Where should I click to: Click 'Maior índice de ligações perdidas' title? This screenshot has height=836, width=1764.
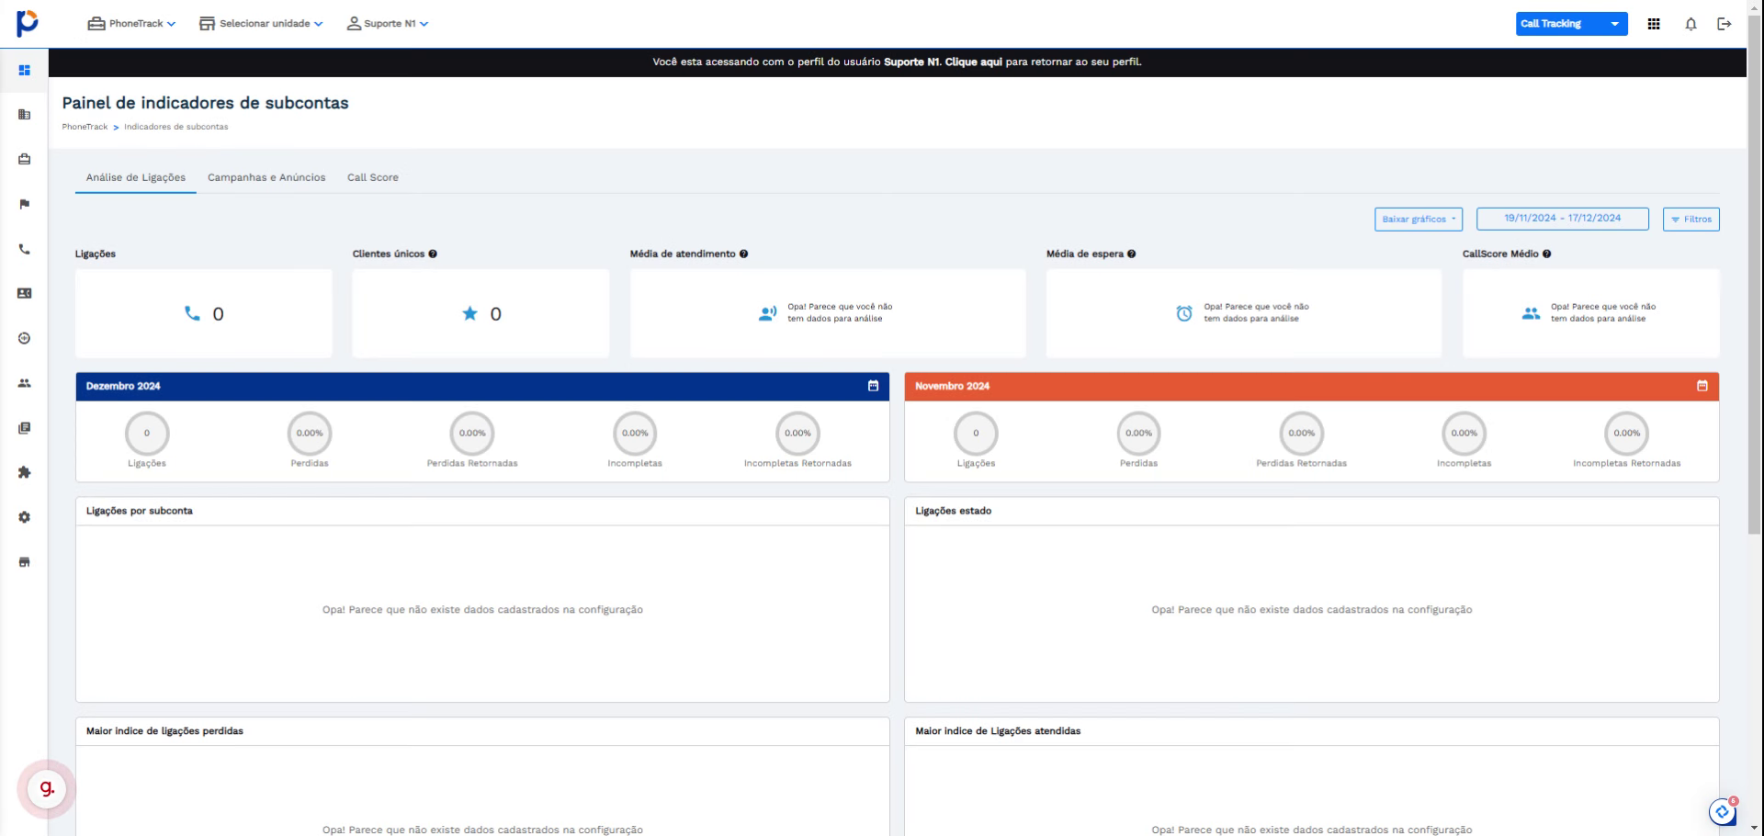pyautogui.click(x=164, y=731)
